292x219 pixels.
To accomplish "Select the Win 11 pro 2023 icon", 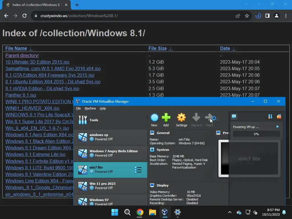I will pyautogui.click(x=83, y=186).
